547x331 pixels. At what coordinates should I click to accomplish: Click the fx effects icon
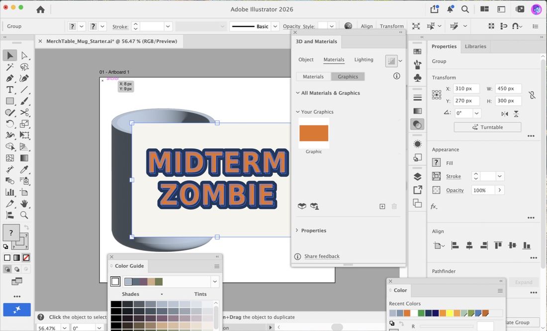pos(434,207)
